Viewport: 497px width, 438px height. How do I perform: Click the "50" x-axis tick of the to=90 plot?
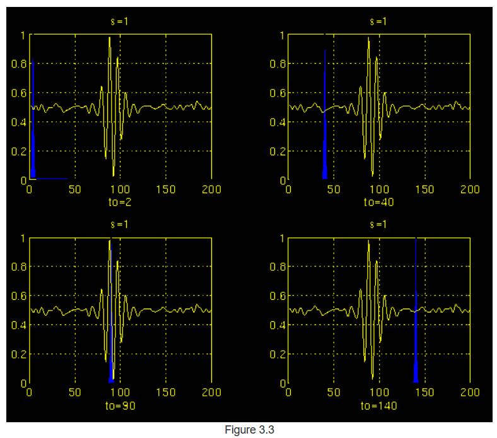(75, 393)
